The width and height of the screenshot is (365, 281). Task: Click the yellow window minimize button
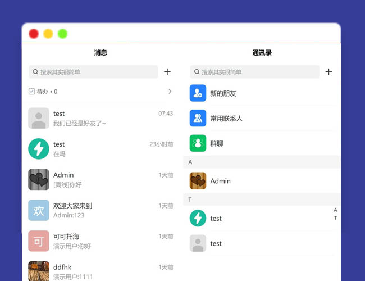[48, 34]
